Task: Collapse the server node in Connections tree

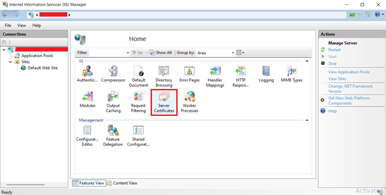Action: (x=3, y=49)
